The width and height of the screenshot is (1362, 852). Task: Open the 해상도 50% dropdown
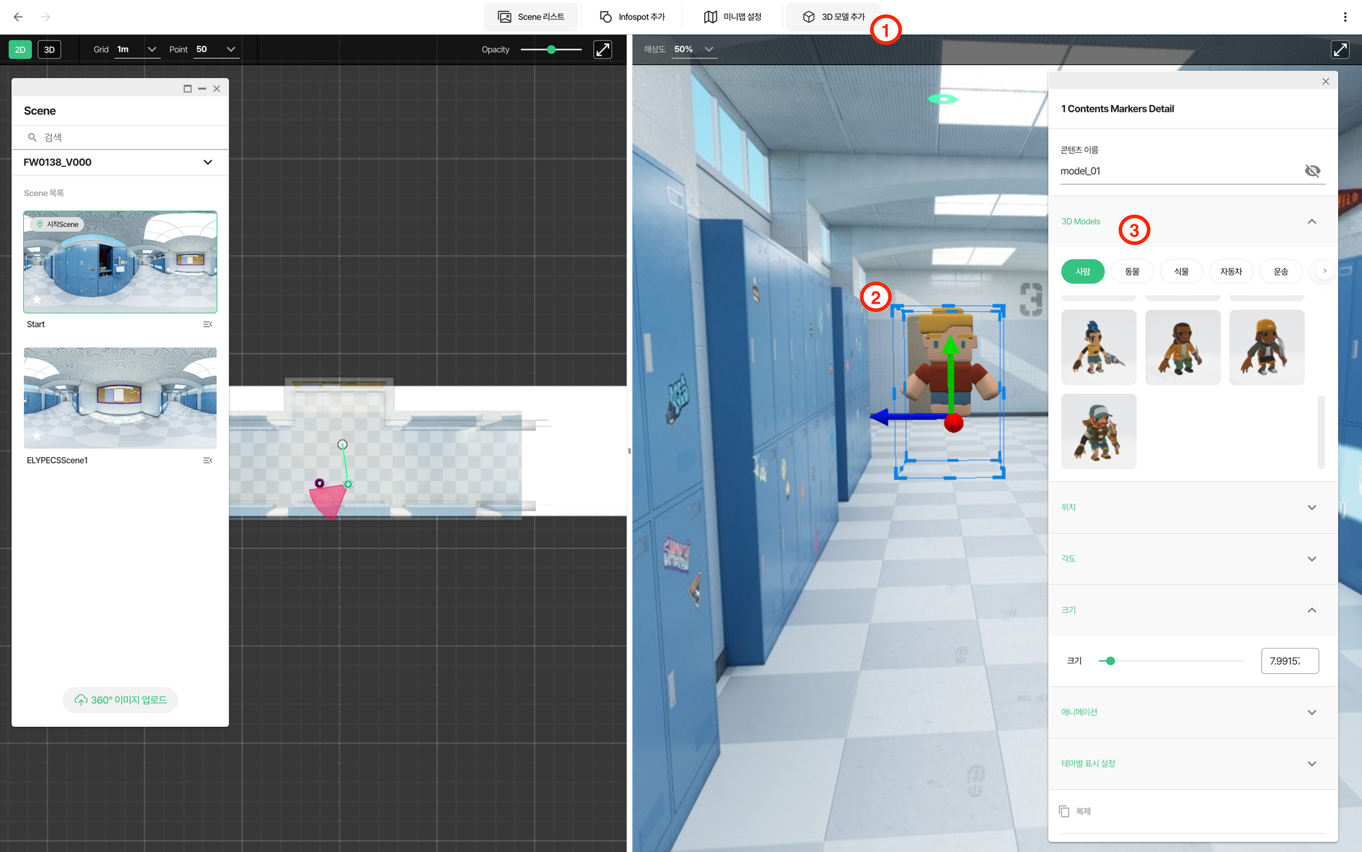[694, 49]
